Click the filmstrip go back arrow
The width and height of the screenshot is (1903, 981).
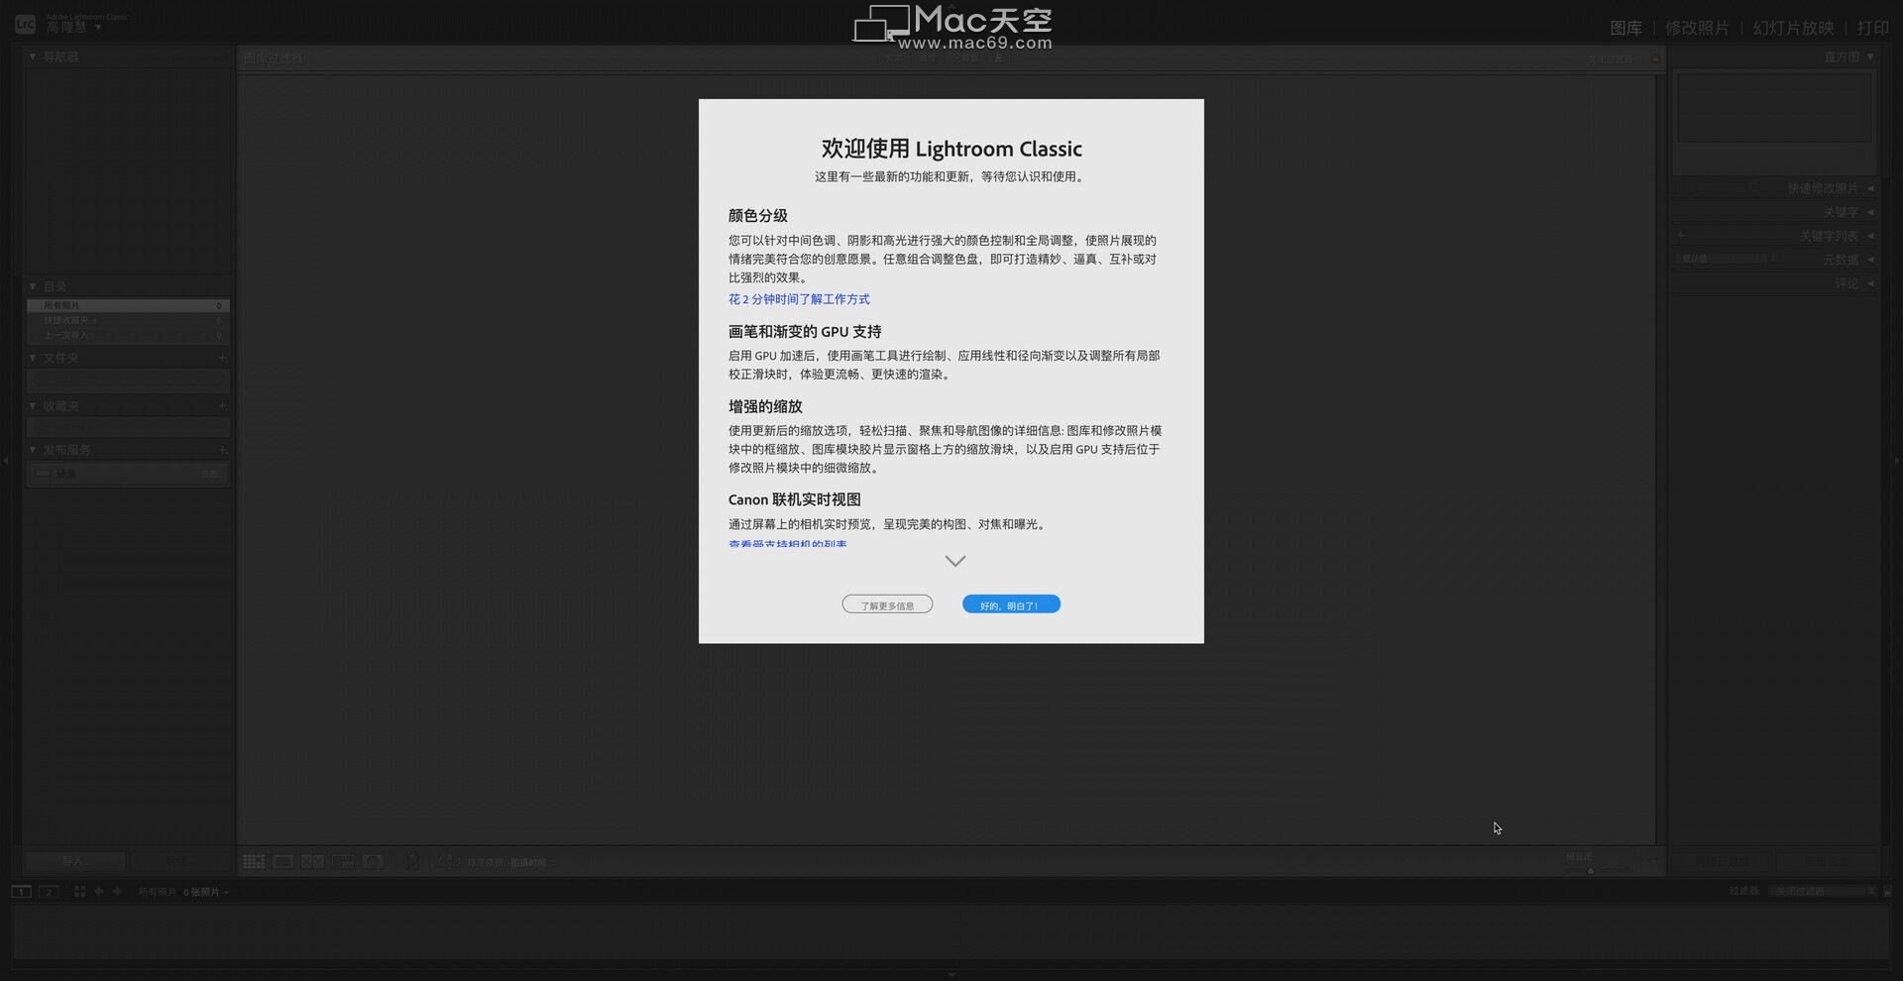[x=99, y=892]
